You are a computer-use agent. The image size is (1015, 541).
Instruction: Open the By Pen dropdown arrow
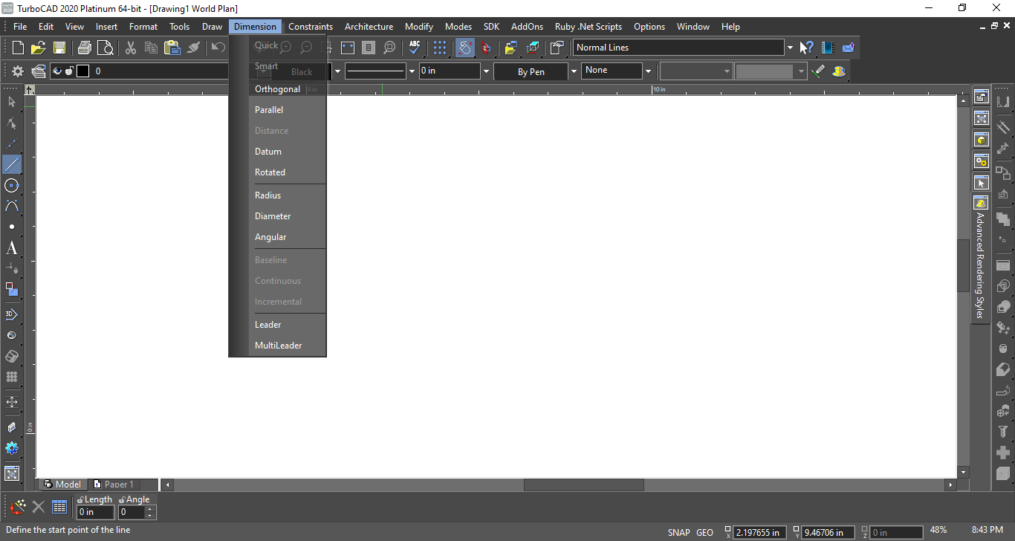[x=574, y=71]
